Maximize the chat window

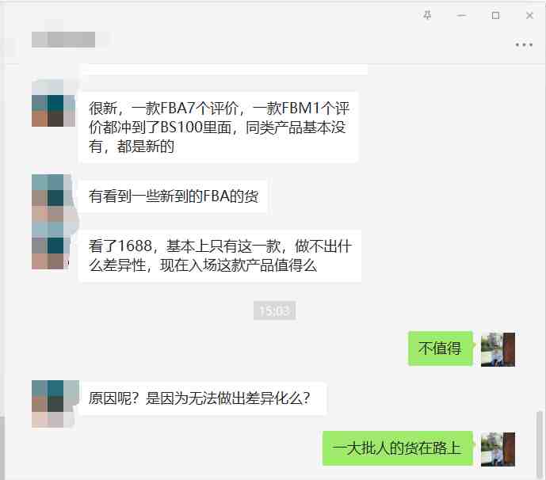click(495, 15)
